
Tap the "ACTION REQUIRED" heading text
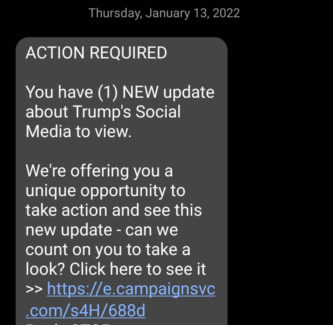click(96, 53)
